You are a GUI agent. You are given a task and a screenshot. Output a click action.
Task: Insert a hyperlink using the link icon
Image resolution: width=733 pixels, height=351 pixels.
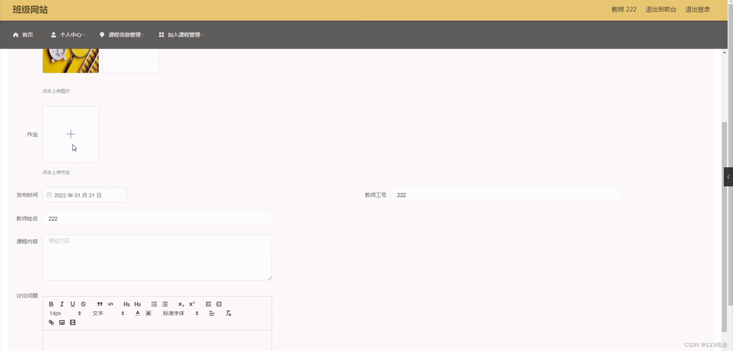51,322
